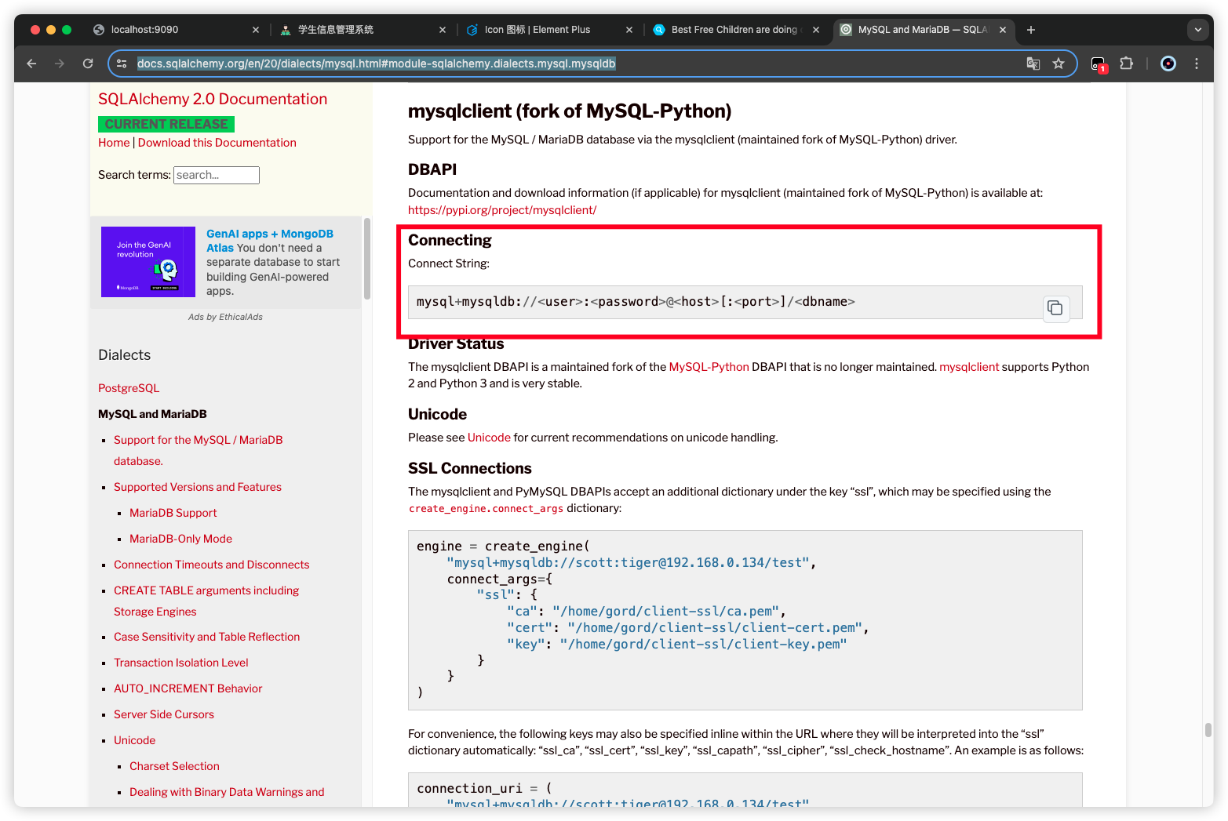Open the Chrome profile avatar
1228x821 pixels.
pyautogui.click(x=1168, y=64)
